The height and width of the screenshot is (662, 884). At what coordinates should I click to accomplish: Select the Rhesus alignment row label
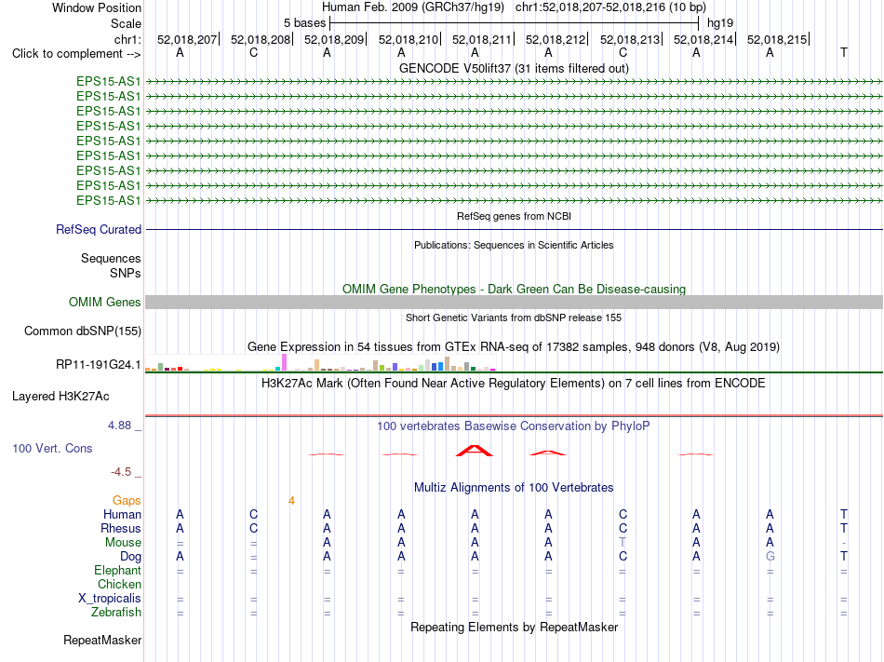(x=121, y=528)
